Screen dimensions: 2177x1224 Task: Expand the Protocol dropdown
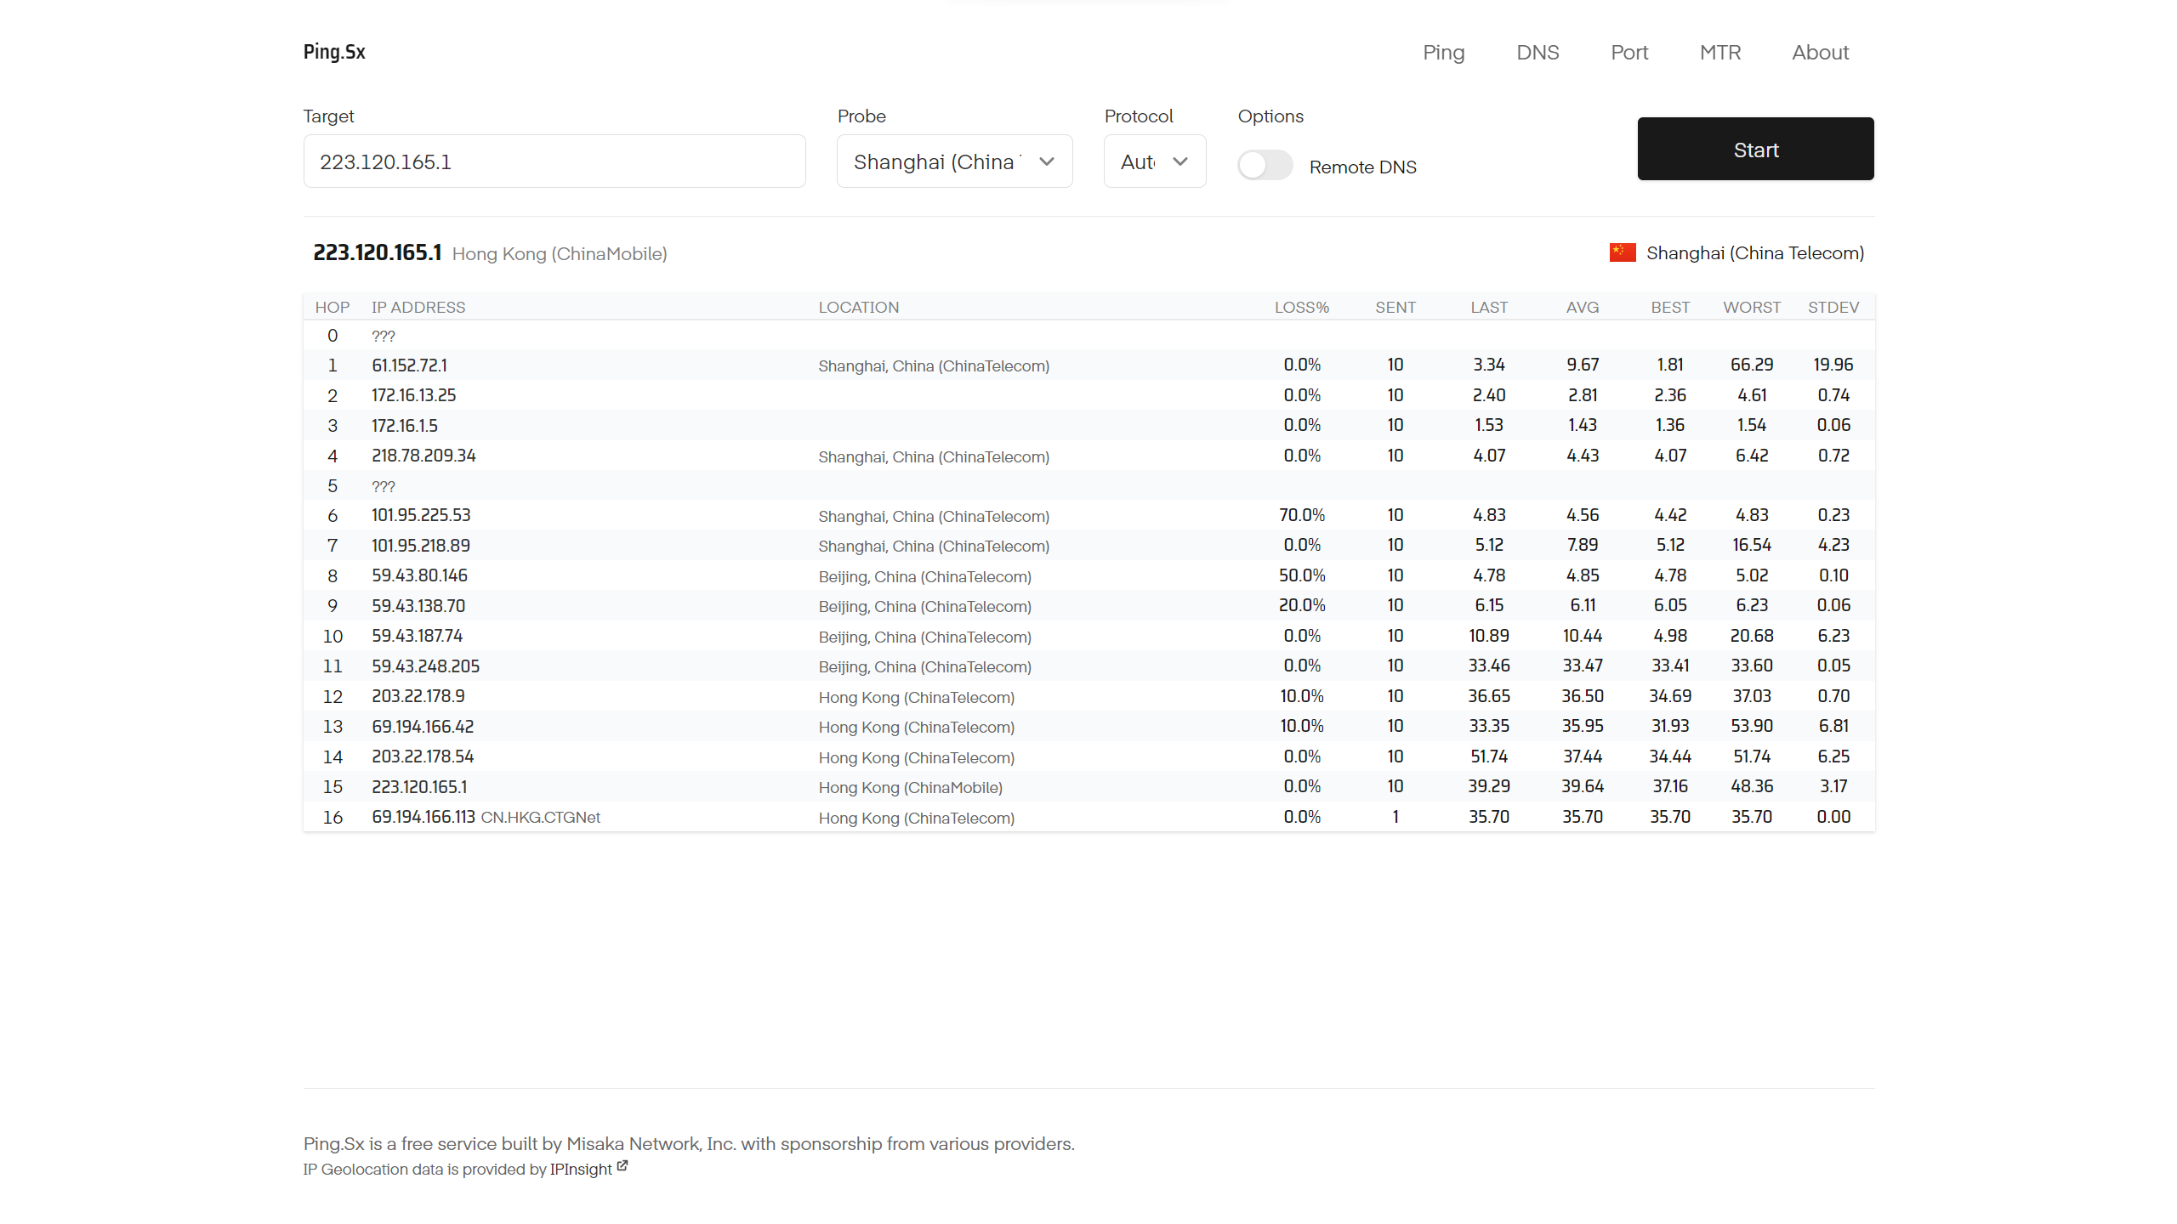click(1154, 161)
